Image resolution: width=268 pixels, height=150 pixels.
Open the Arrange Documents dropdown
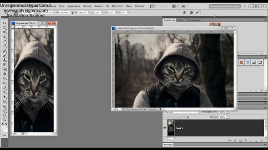click(175, 6)
